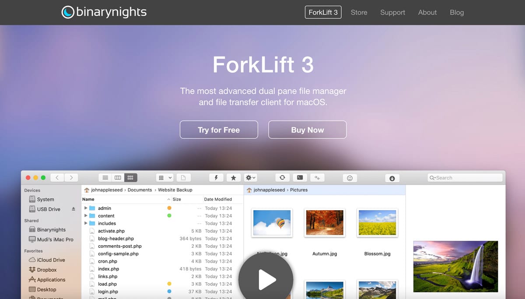This screenshot has width=525, height=299.
Task: Select links.php file
Action: pyautogui.click(x=108, y=276)
